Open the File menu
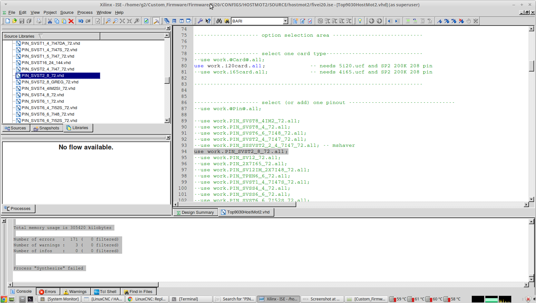The image size is (536, 303). pos(12,12)
